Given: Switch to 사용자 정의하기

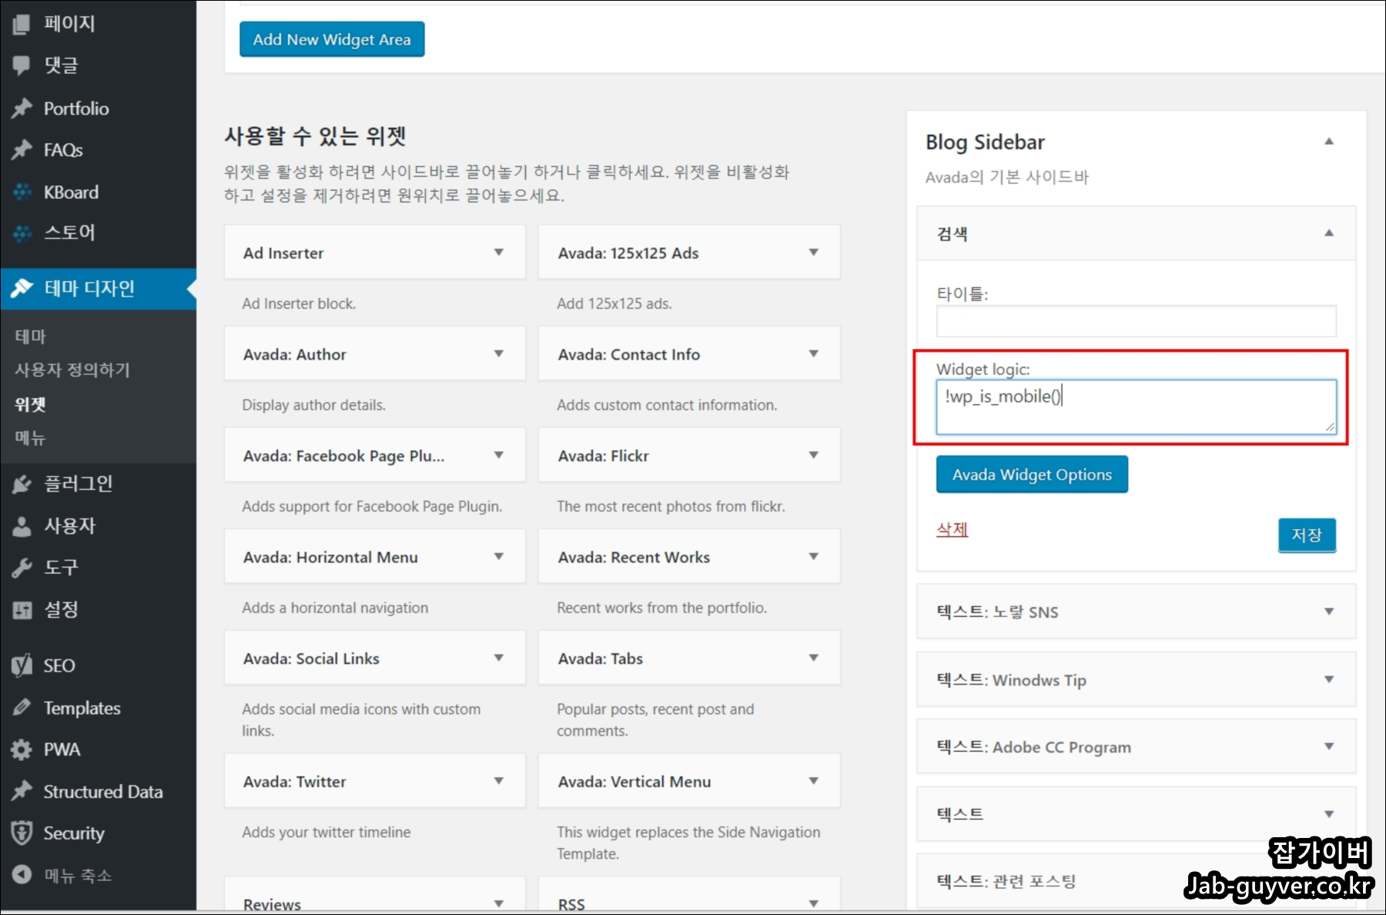Looking at the screenshot, I should click(72, 370).
